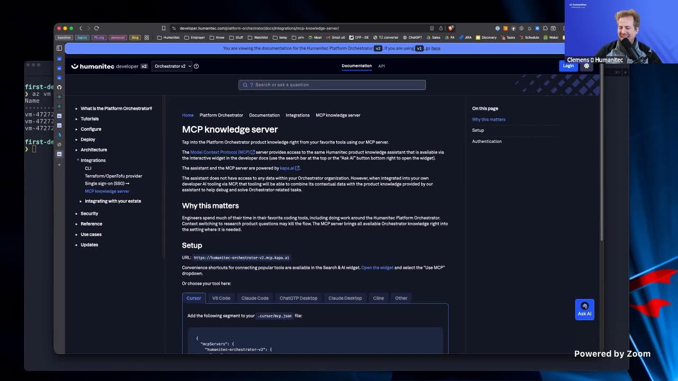Click the share icon in address bar
Screen dimensions: 678x381
(x=441, y=28)
